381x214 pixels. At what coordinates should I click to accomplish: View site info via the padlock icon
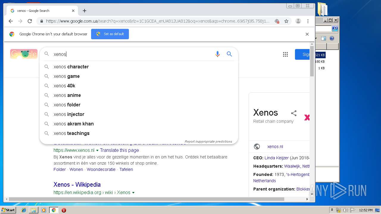pyautogui.click(x=41, y=21)
